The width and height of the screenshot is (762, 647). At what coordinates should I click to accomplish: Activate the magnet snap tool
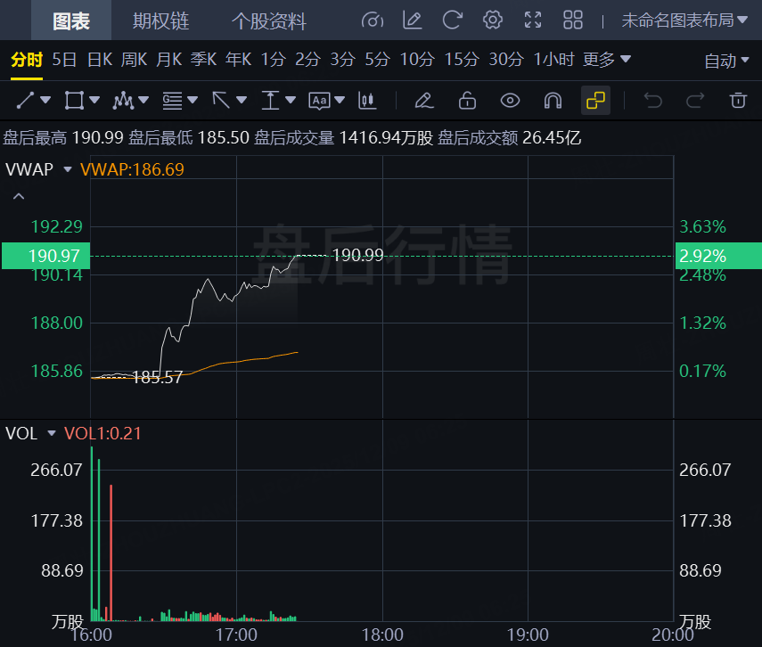(x=553, y=100)
